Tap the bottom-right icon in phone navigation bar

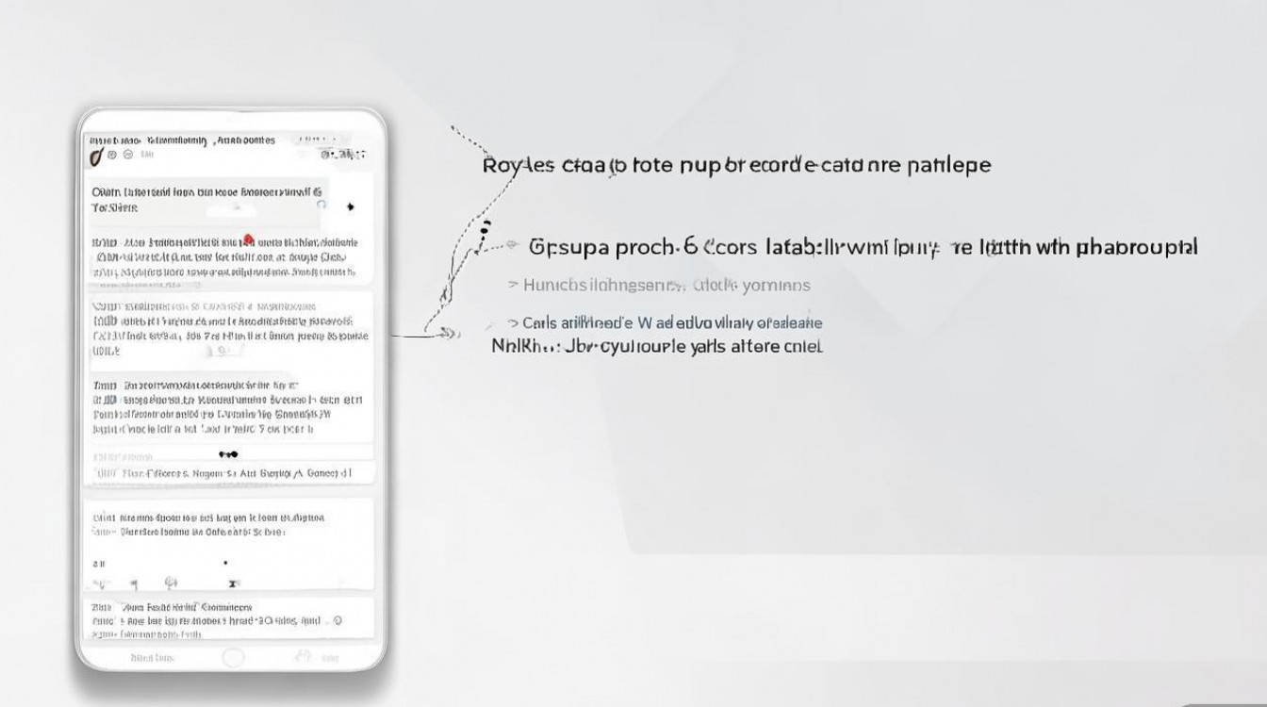(304, 657)
